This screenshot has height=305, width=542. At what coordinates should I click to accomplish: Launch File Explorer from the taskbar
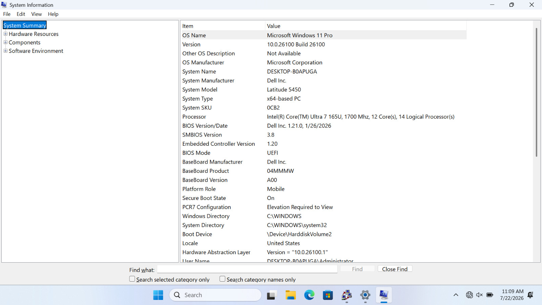click(290, 295)
